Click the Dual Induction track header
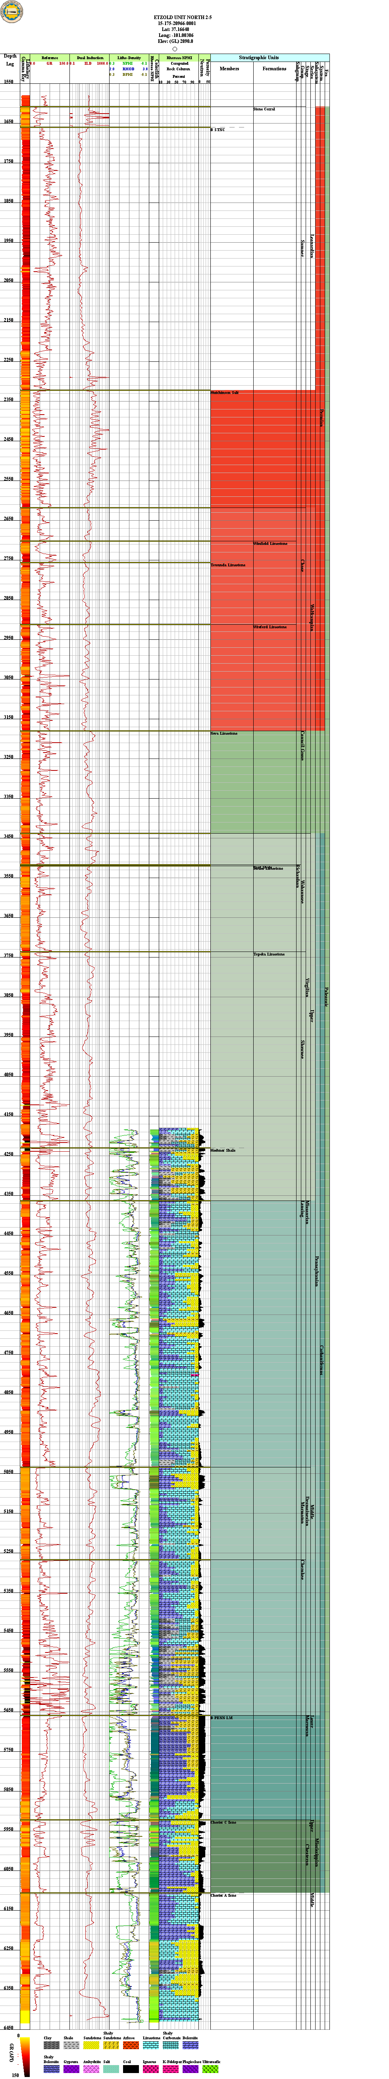This screenshot has width=389, height=2079. pyautogui.click(x=90, y=58)
